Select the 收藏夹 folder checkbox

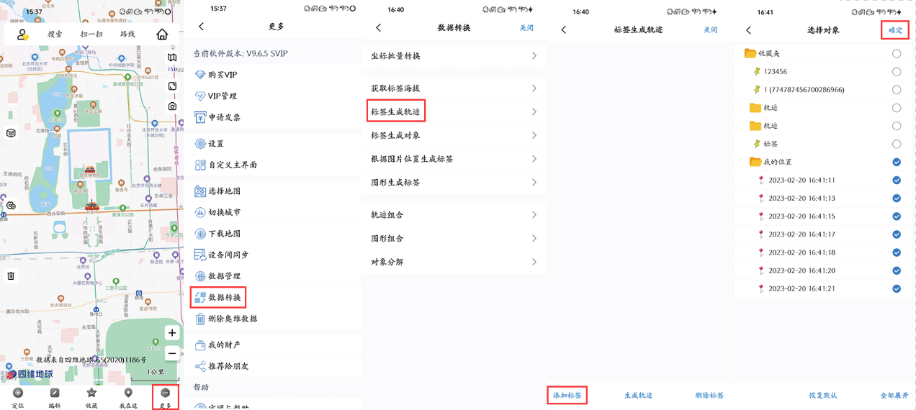897,53
